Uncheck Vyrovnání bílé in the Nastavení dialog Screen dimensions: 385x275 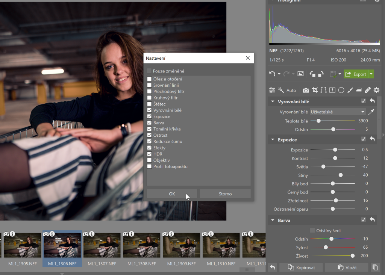pos(149,110)
